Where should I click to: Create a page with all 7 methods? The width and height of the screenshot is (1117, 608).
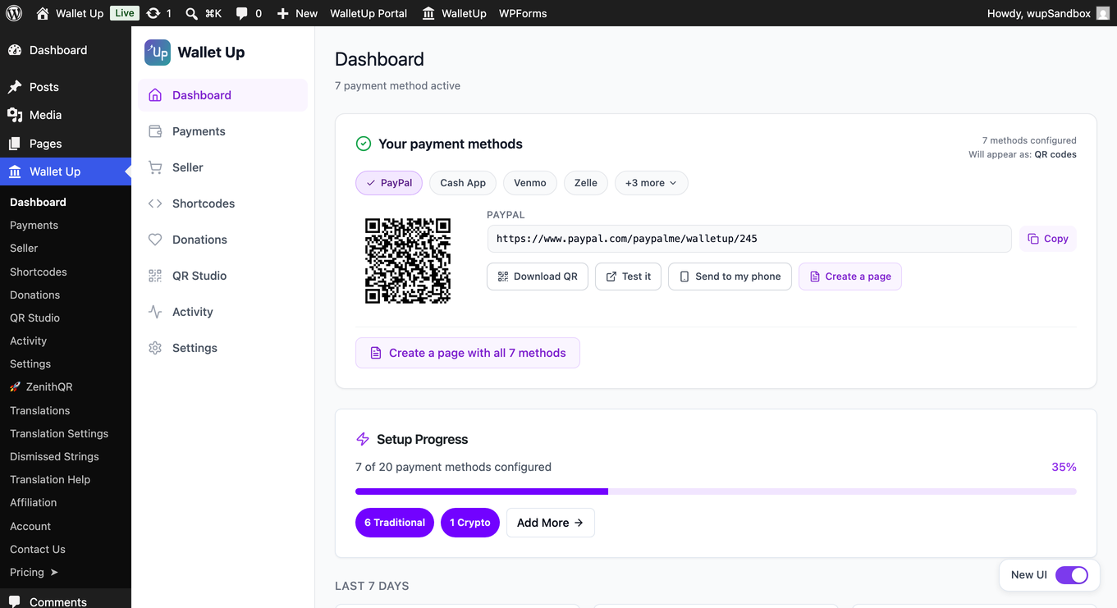pyautogui.click(x=468, y=353)
